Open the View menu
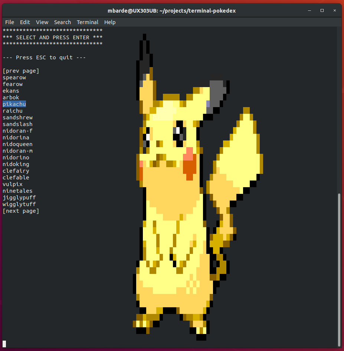 coord(42,22)
